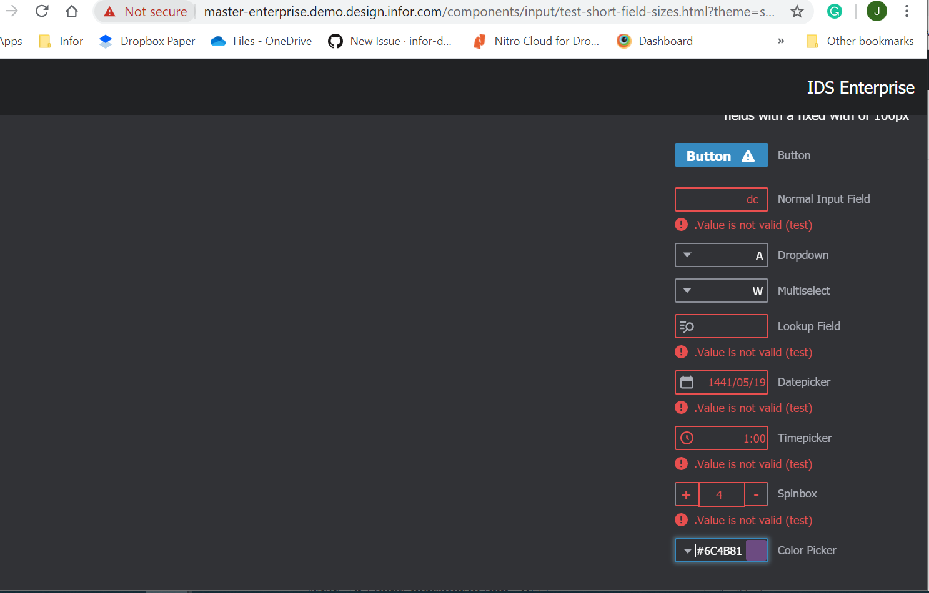Click the Spinbox label
The image size is (929, 593).
797,494
